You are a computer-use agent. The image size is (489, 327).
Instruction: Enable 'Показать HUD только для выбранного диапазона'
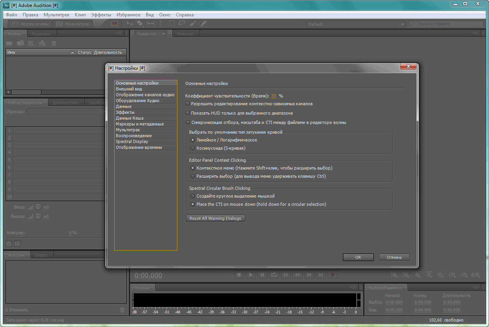pyautogui.click(x=188, y=113)
